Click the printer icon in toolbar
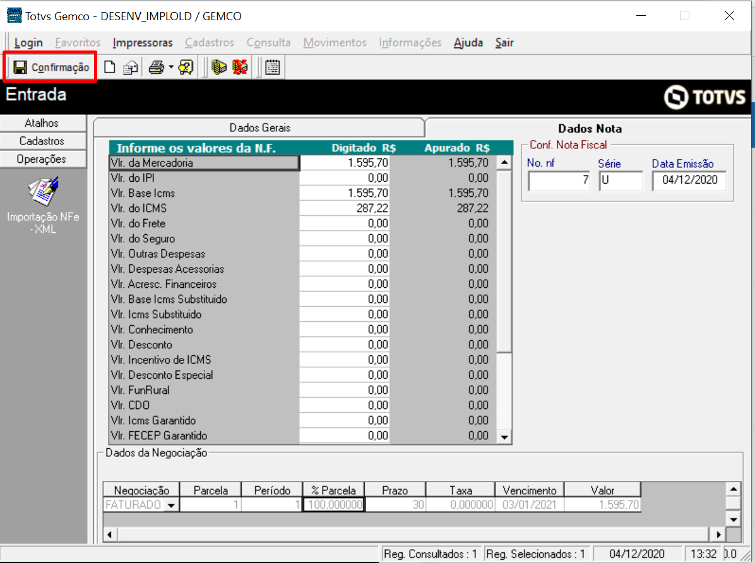This screenshot has width=755, height=563. (157, 68)
